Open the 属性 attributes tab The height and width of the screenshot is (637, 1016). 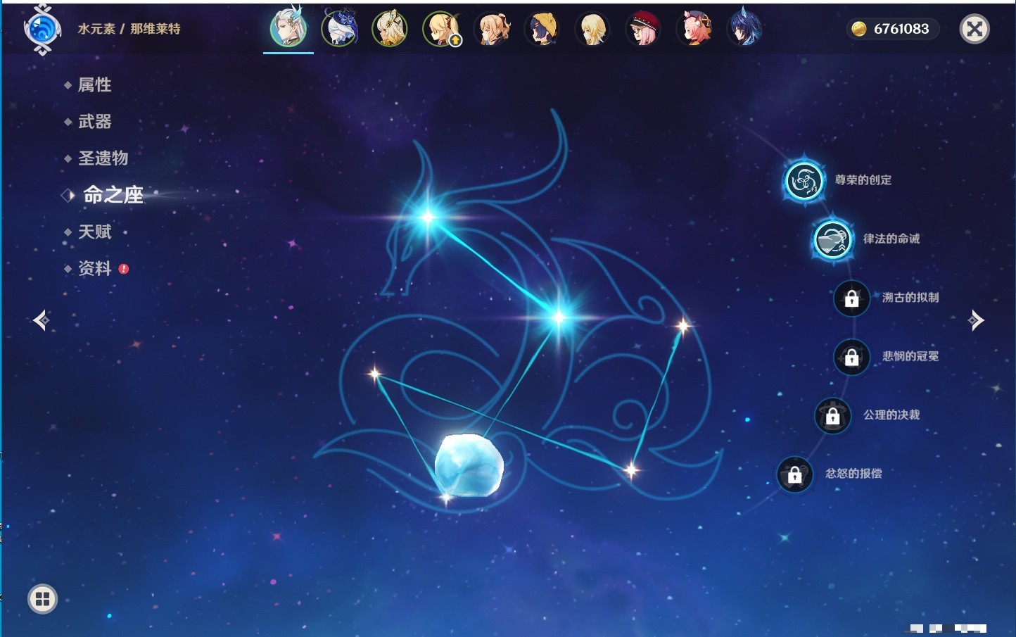tap(94, 85)
